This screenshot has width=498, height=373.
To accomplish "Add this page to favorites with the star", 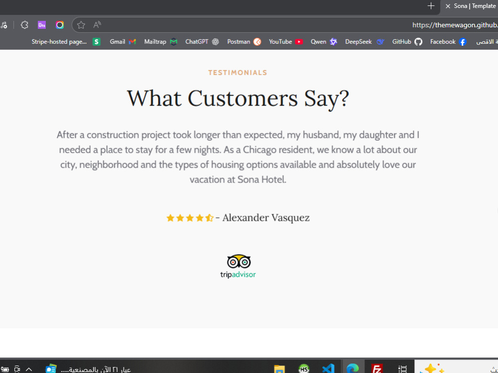I will (81, 25).
